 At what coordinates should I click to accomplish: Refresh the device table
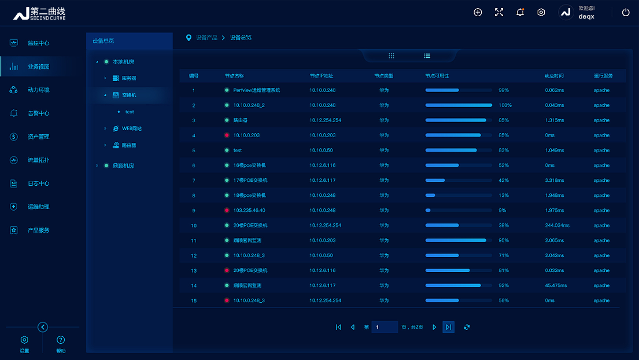pyautogui.click(x=467, y=327)
